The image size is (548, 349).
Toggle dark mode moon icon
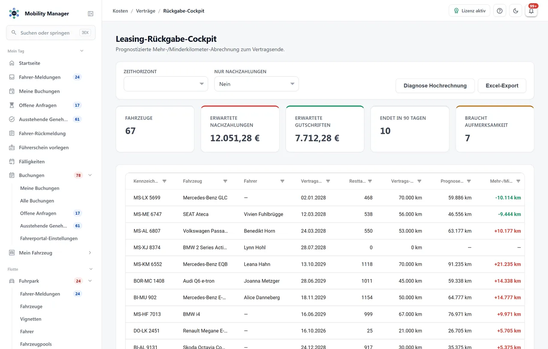[515, 11]
